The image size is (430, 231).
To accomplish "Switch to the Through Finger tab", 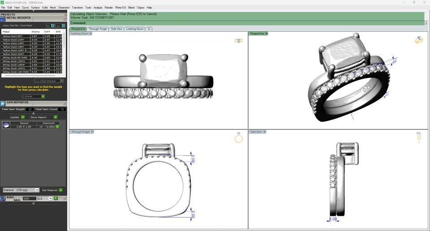I will pos(98,29).
